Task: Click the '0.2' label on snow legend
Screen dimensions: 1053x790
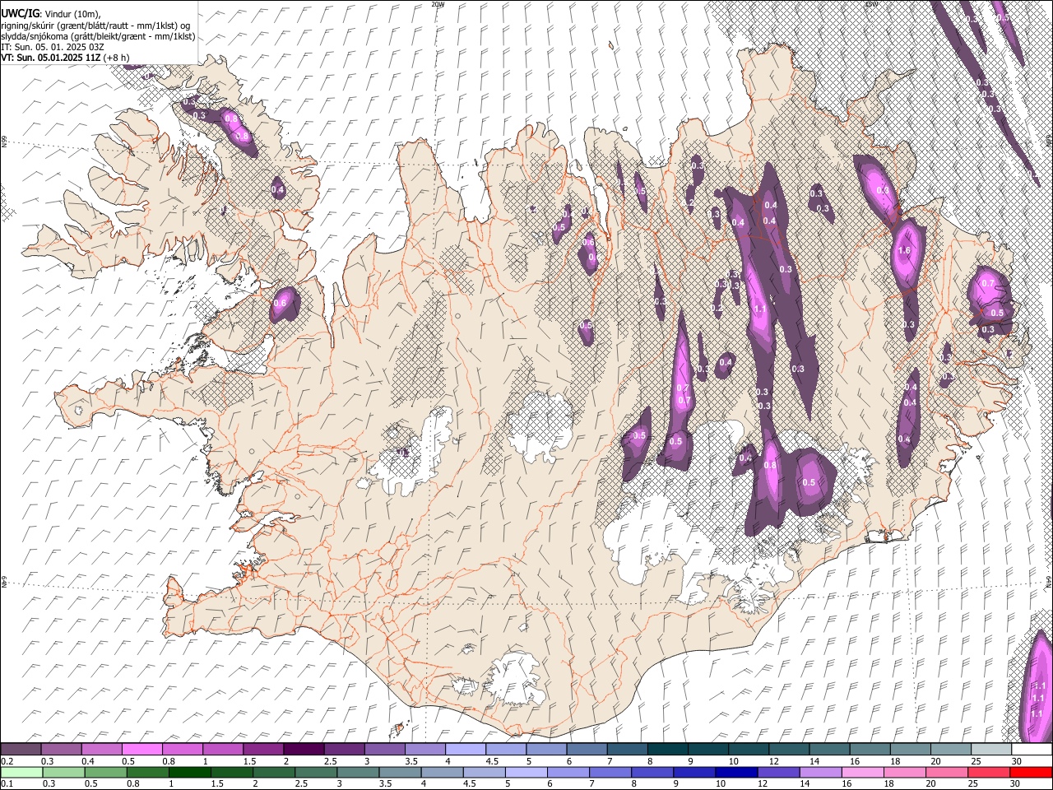Action: coord(7,761)
